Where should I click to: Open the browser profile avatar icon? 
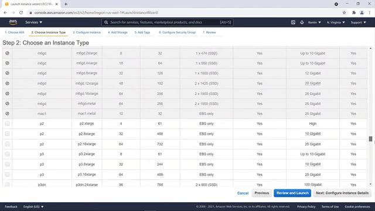(362, 13)
